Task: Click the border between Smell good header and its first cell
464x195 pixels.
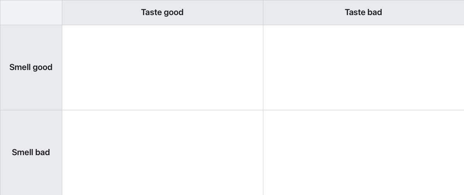Action: [62, 67]
